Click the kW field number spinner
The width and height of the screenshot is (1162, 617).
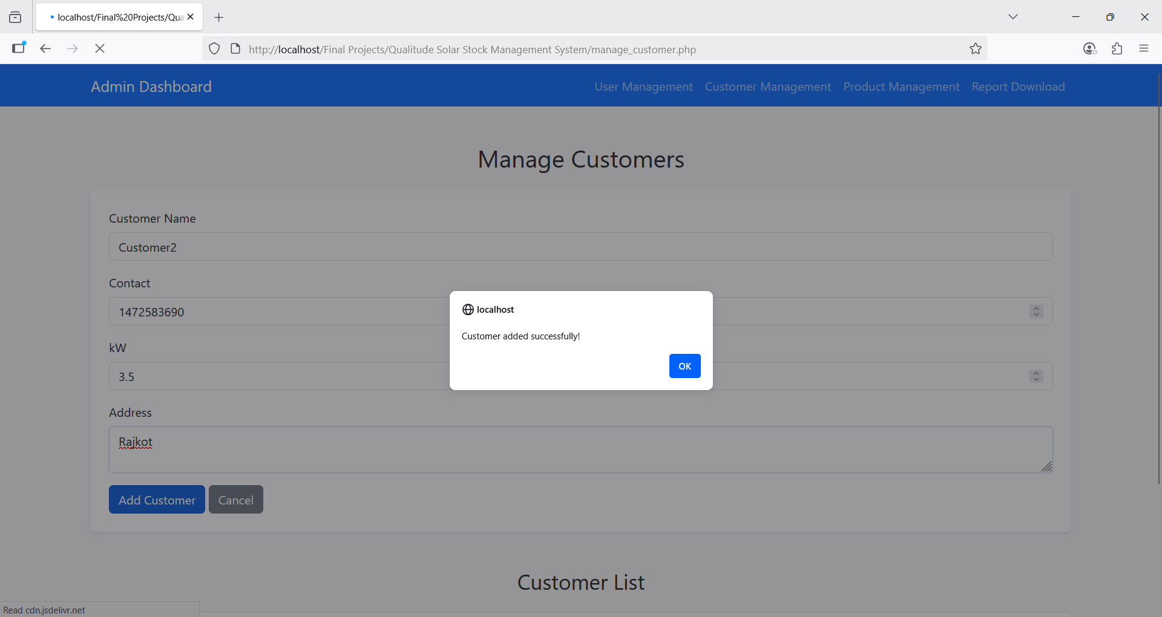click(1036, 376)
